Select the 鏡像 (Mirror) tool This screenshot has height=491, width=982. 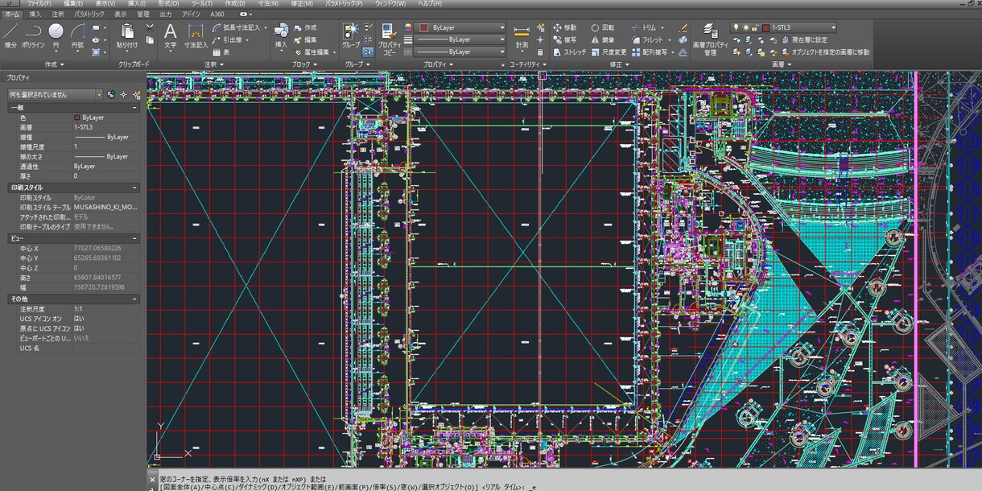pos(603,39)
